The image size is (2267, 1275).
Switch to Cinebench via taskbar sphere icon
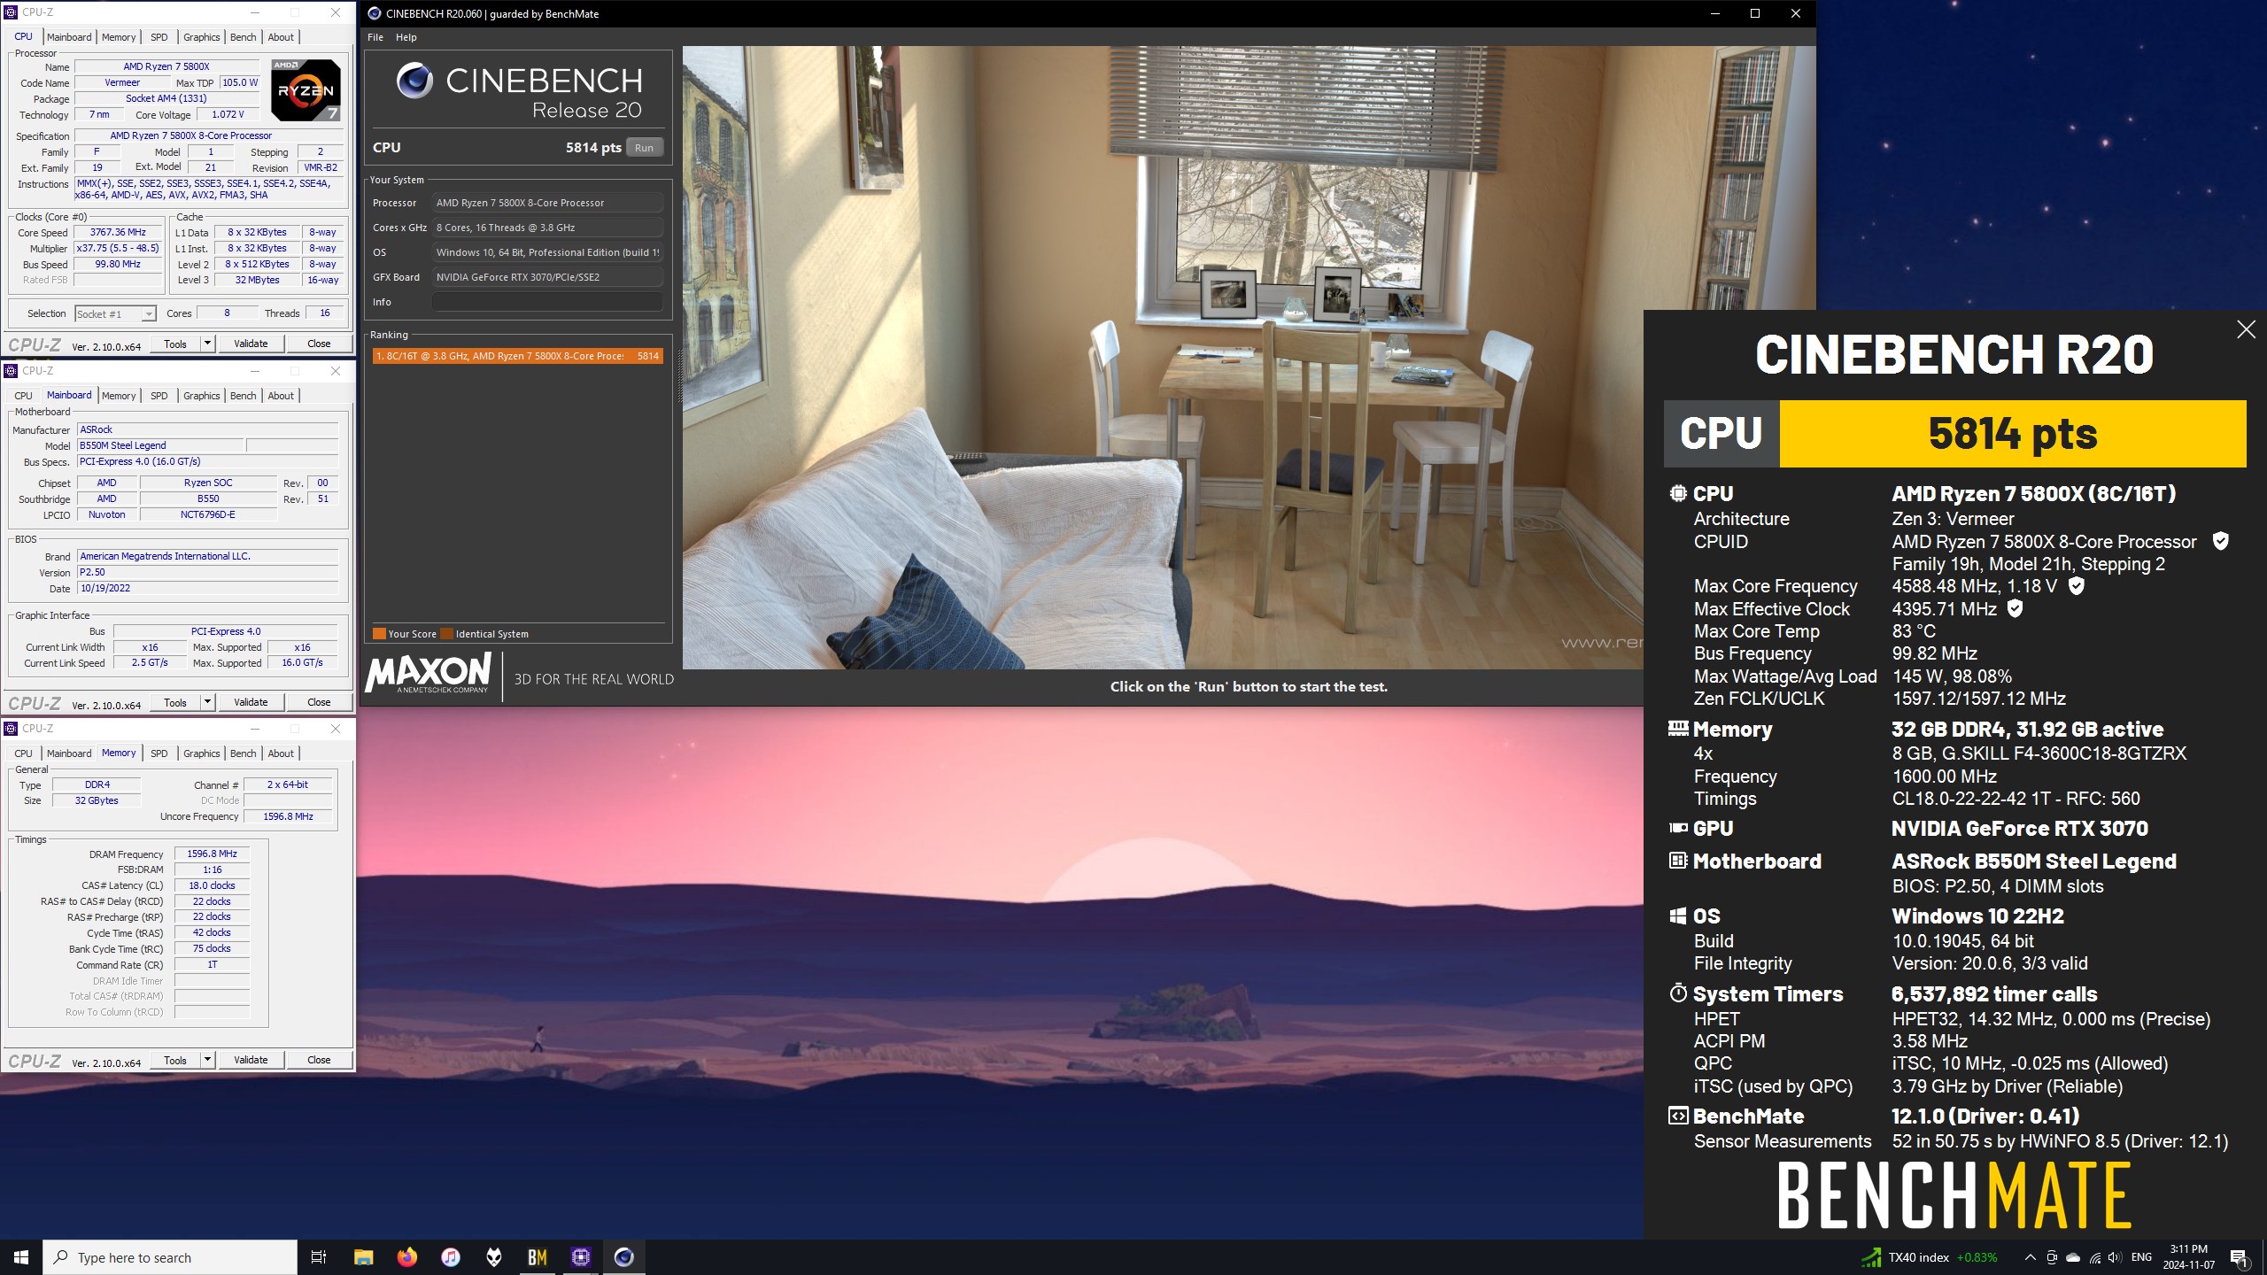coord(624,1257)
